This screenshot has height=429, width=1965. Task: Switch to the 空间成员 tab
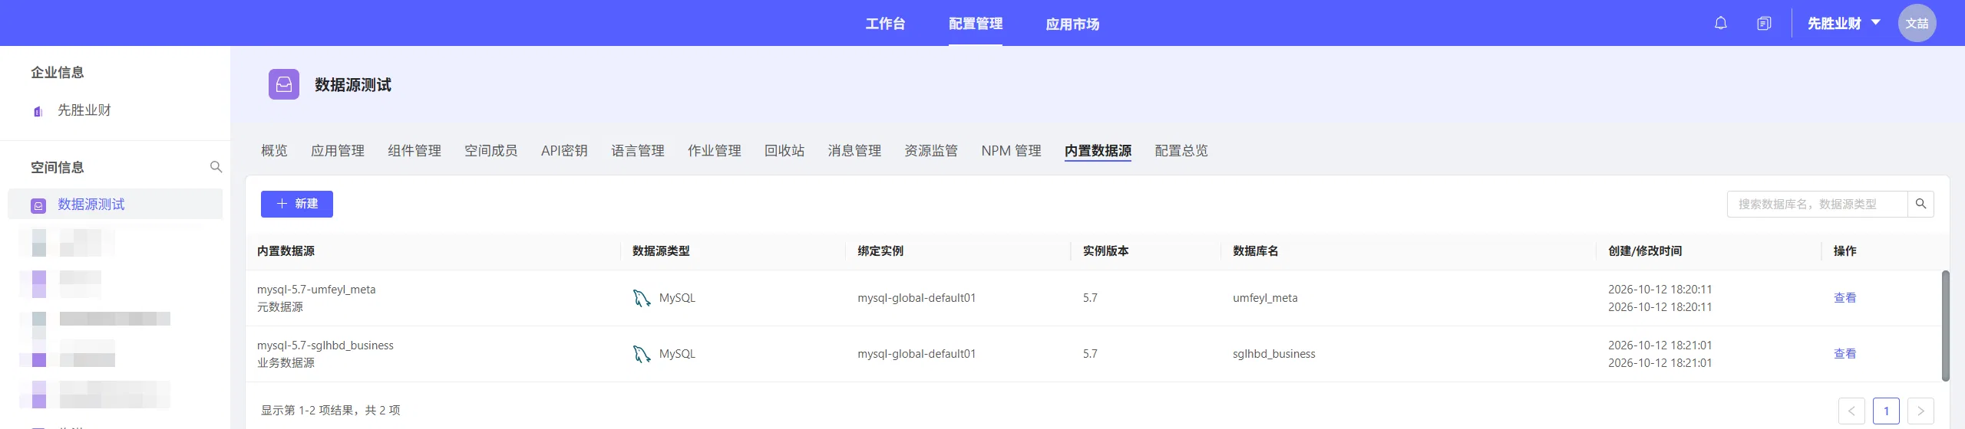click(491, 151)
